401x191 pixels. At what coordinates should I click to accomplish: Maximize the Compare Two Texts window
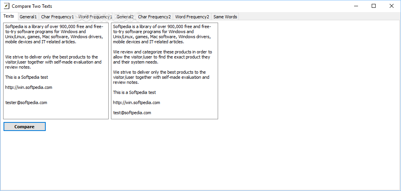374,6
